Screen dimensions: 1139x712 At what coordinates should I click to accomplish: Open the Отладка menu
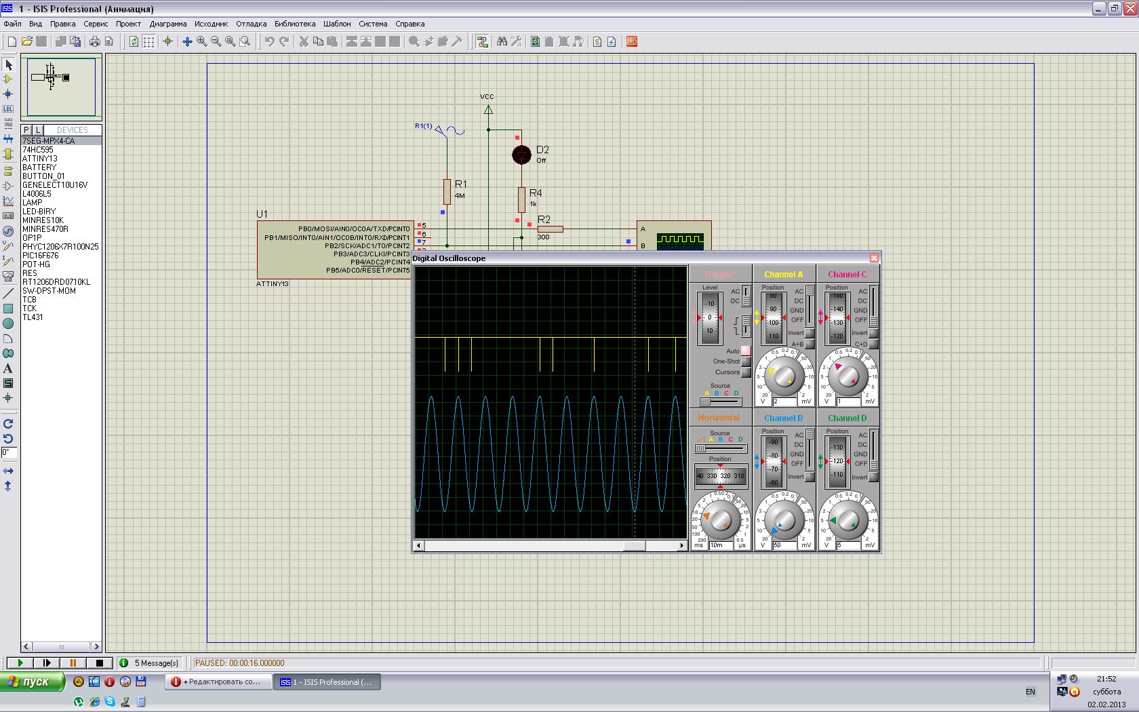click(251, 24)
